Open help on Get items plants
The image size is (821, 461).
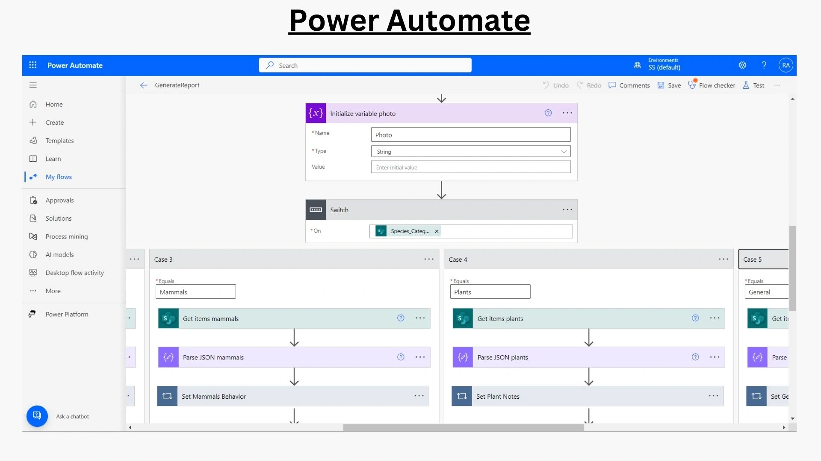695,318
